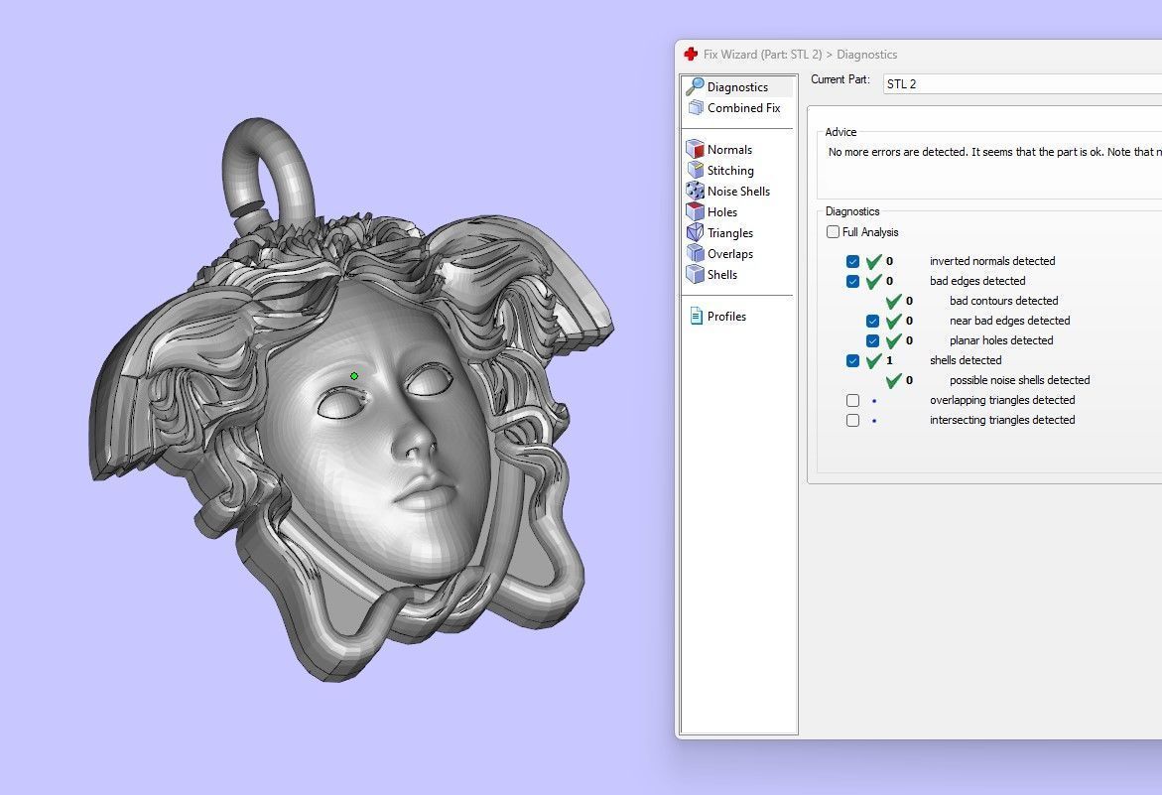Click the Noise Shells icon
The width and height of the screenshot is (1162, 795).
[x=696, y=191]
